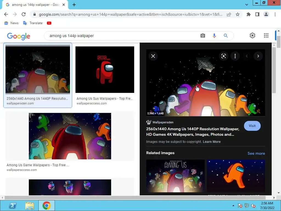Open the Chrome profile avatar
Viewport: 281px width, 211px height.
[x=266, y=14]
